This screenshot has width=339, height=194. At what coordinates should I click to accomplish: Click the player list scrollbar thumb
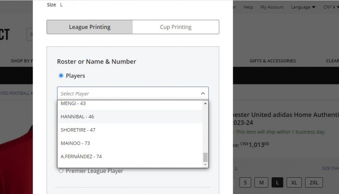pos(205,157)
